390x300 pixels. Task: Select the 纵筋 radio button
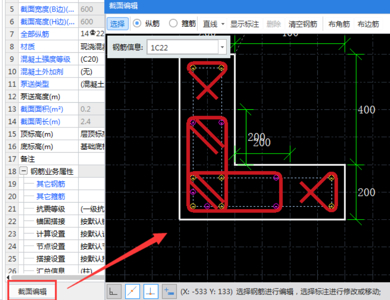coord(137,24)
